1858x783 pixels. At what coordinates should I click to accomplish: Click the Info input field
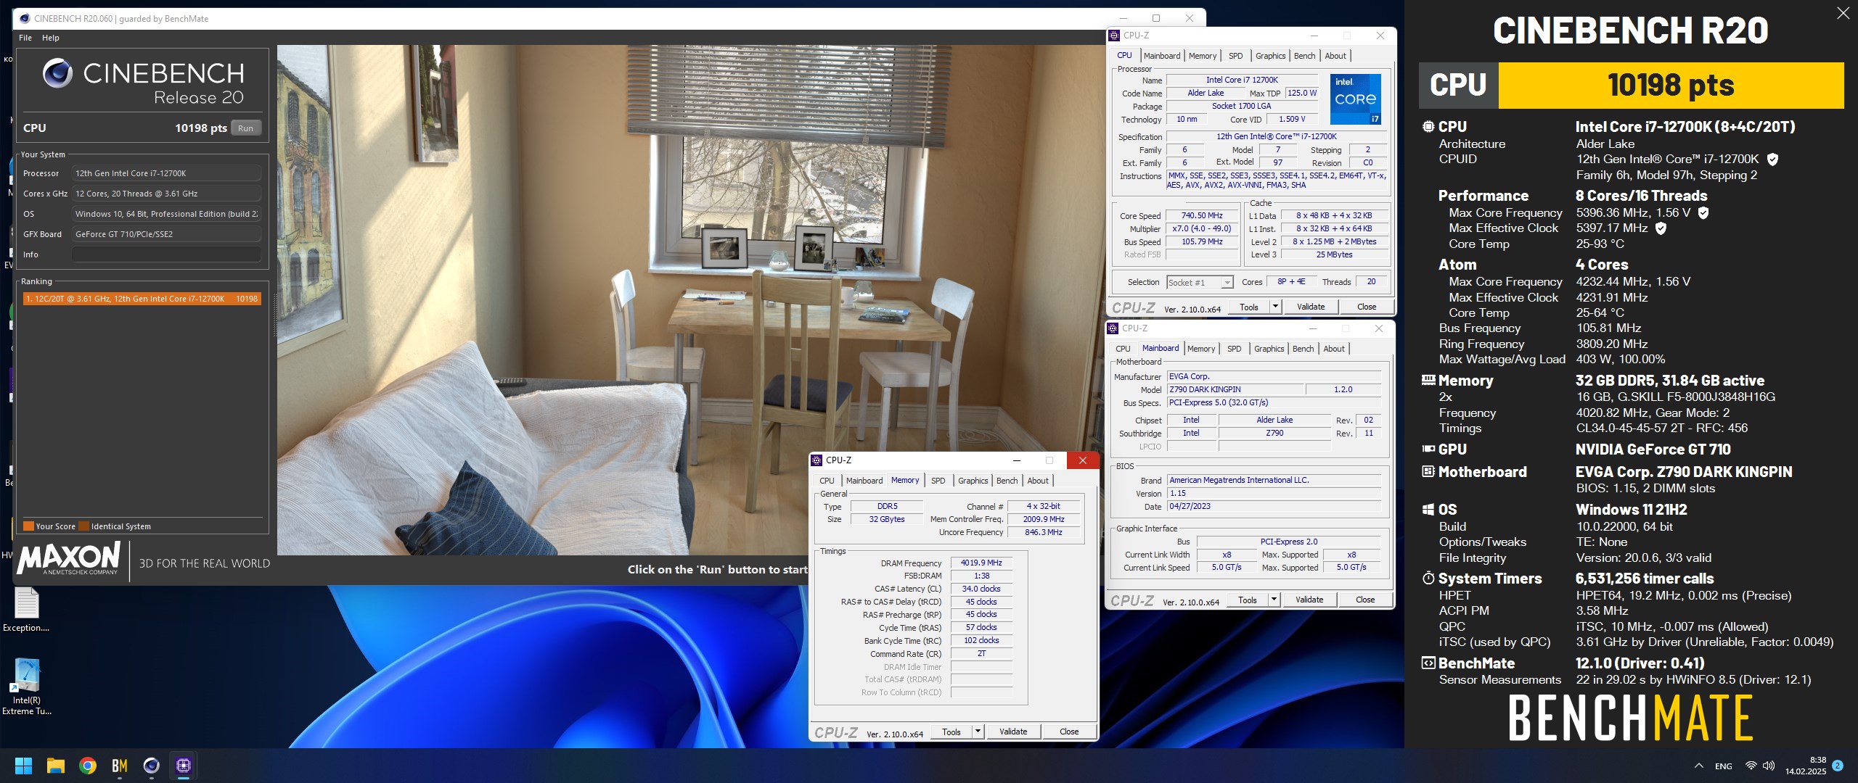point(166,254)
